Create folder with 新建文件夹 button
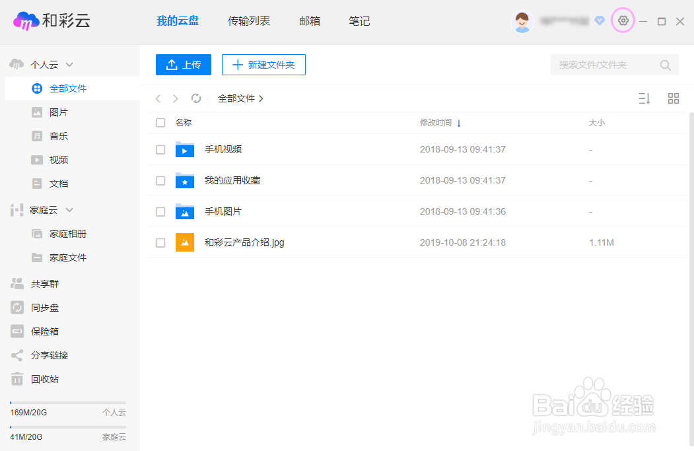 (263, 65)
